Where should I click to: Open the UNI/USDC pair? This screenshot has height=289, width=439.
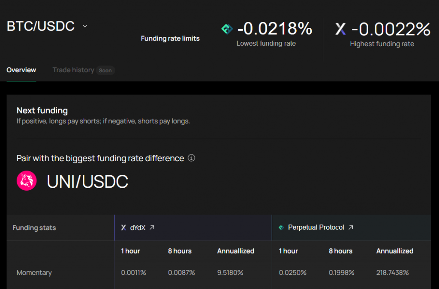87,182
